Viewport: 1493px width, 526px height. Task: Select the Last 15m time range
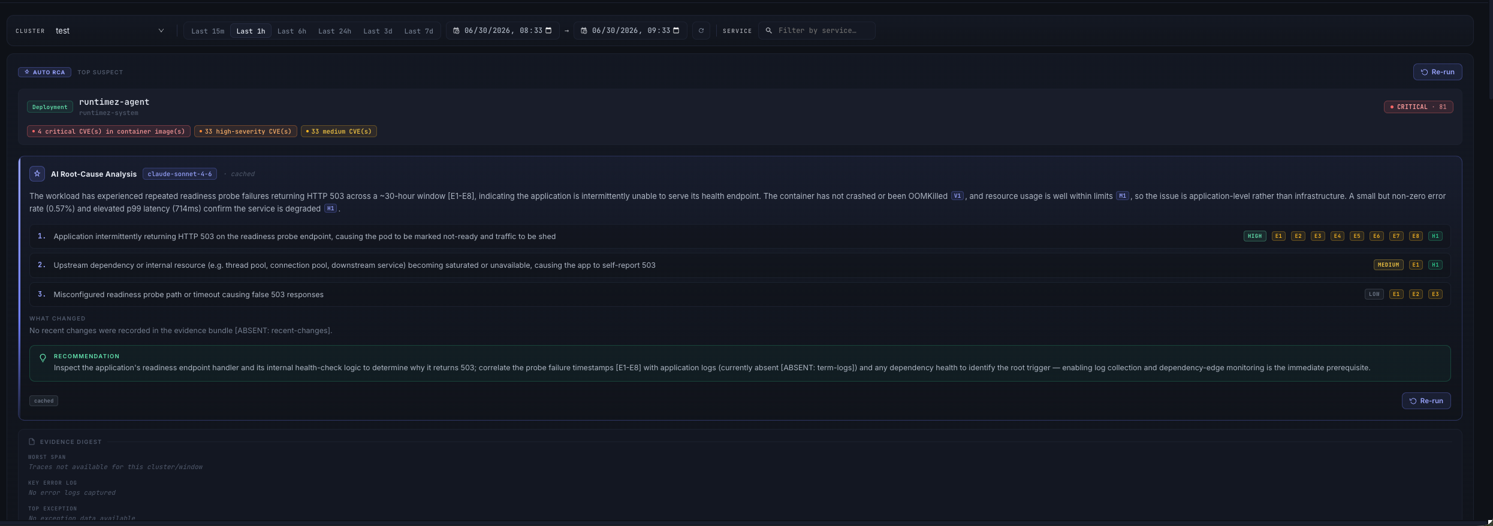pyautogui.click(x=207, y=31)
